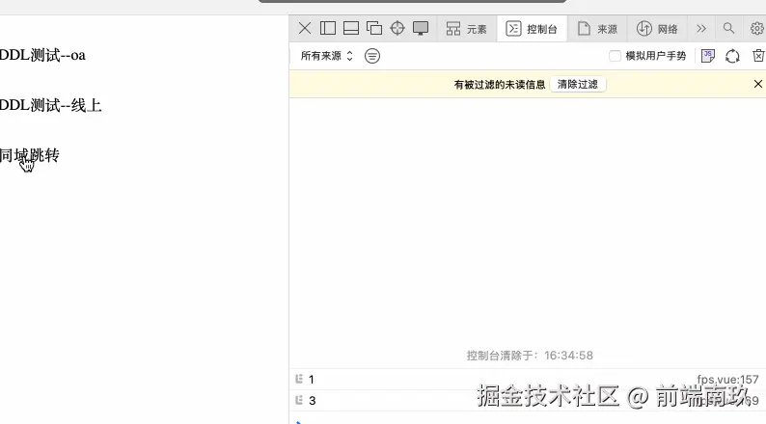Screen dimensions: 766x424
Task: Open the inspector search magnifier
Action: point(728,28)
